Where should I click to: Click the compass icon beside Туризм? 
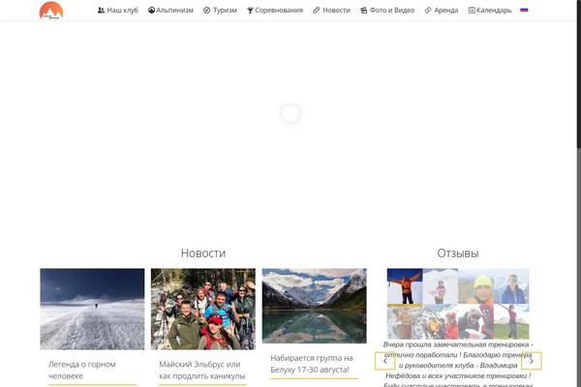tap(207, 11)
